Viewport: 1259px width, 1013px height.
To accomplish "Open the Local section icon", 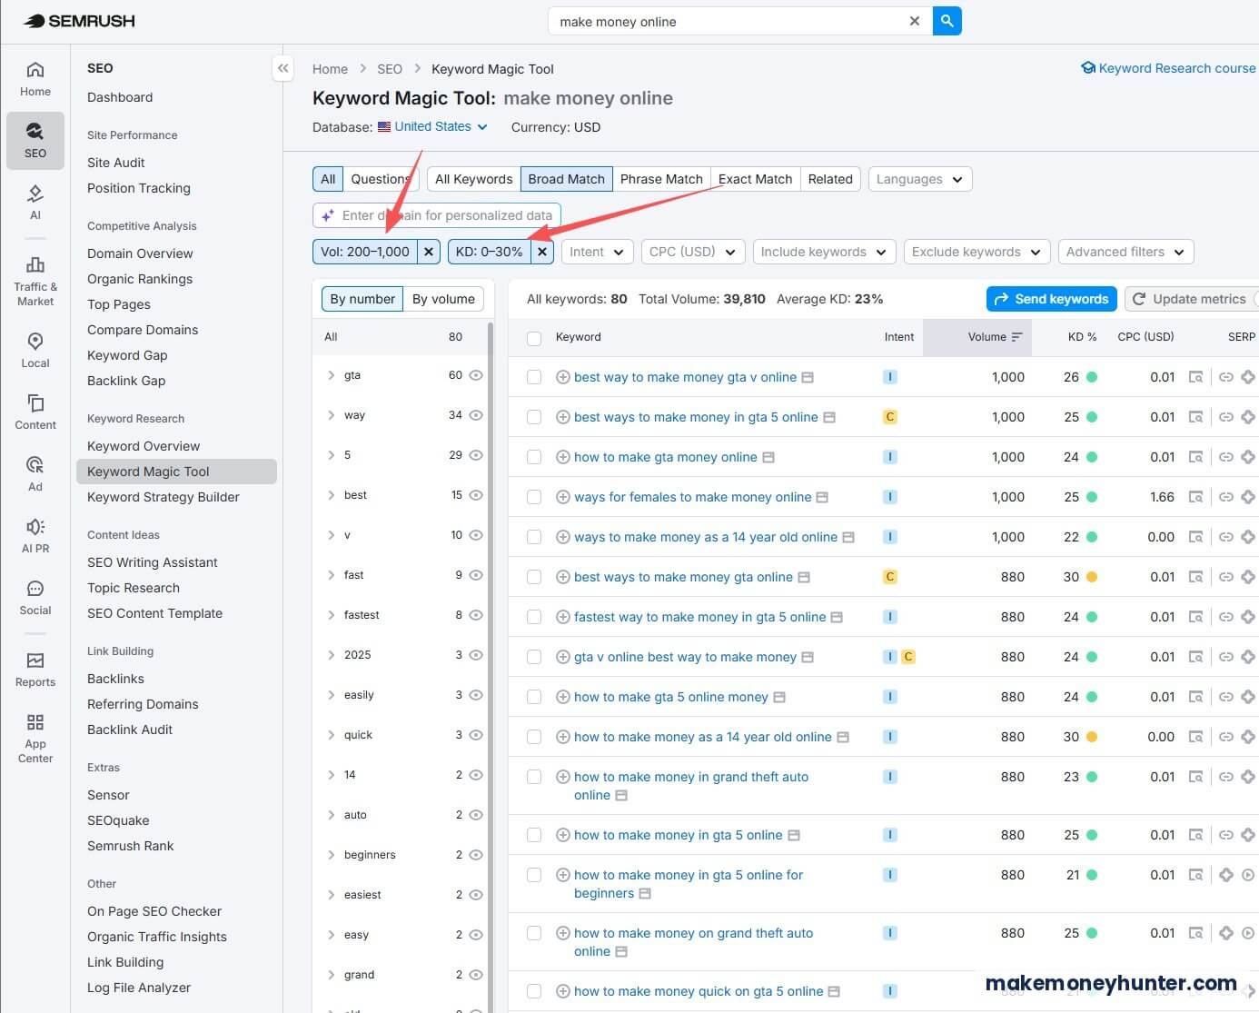I will (35, 342).
